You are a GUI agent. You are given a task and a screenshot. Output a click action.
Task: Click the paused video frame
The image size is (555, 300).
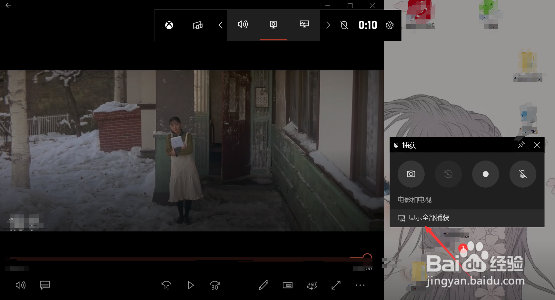coord(192,151)
